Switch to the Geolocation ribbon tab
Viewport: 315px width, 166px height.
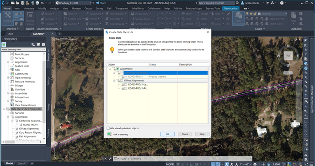point(231,8)
